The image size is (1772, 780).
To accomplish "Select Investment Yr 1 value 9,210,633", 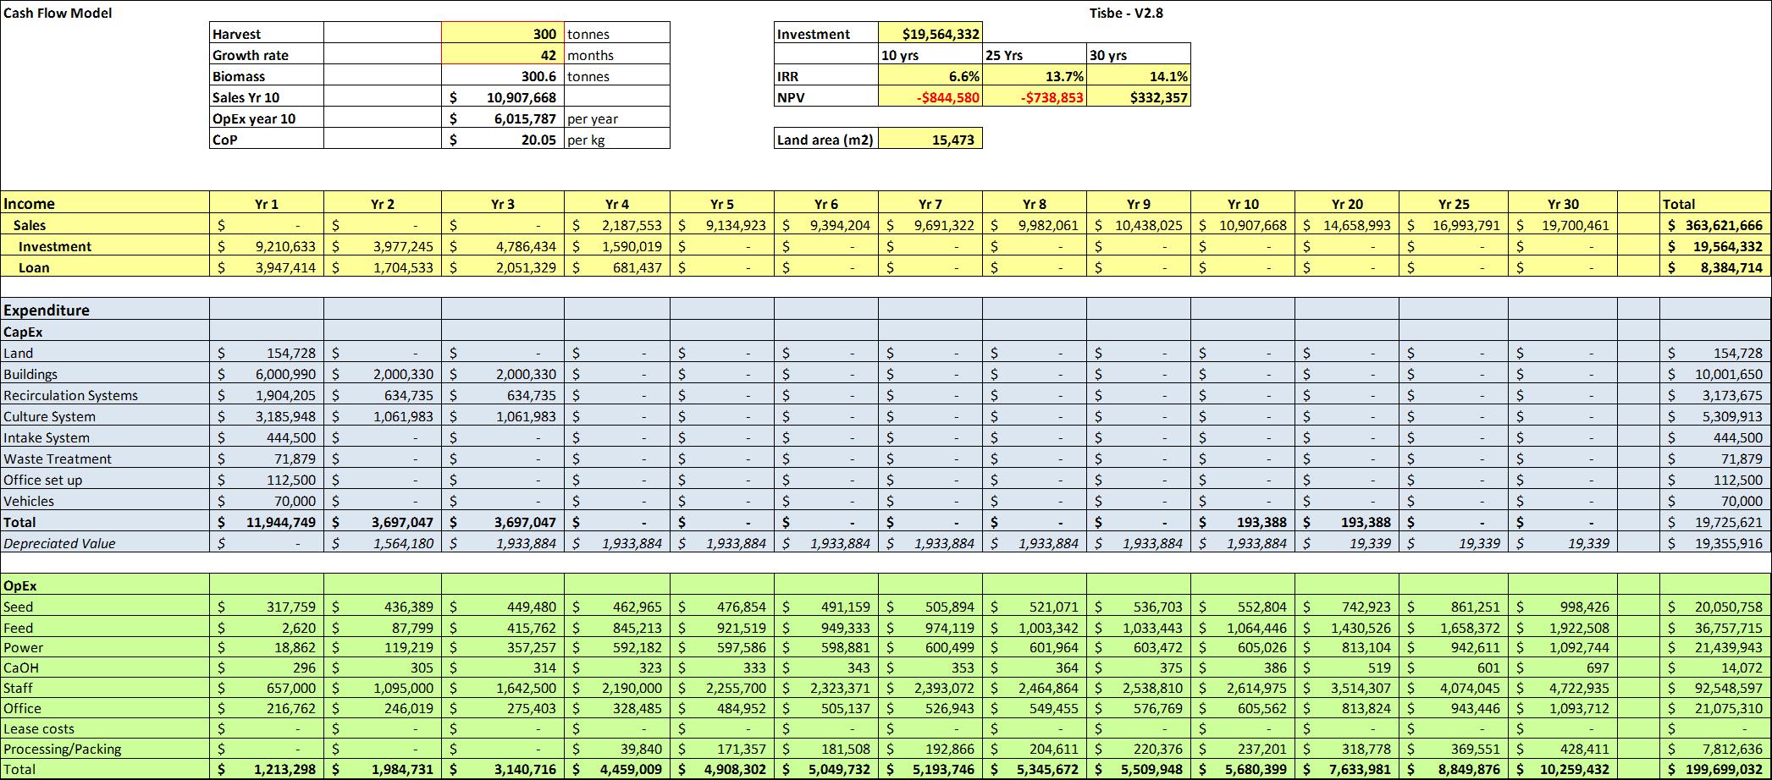I will pos(267,246).
